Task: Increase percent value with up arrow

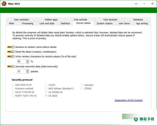Action: 27,61
